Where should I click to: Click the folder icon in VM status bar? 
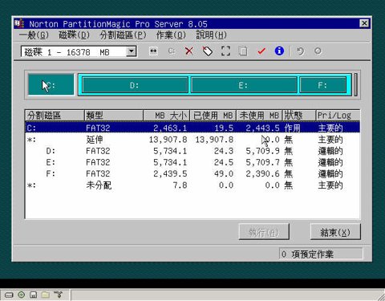tap(46, 295)
